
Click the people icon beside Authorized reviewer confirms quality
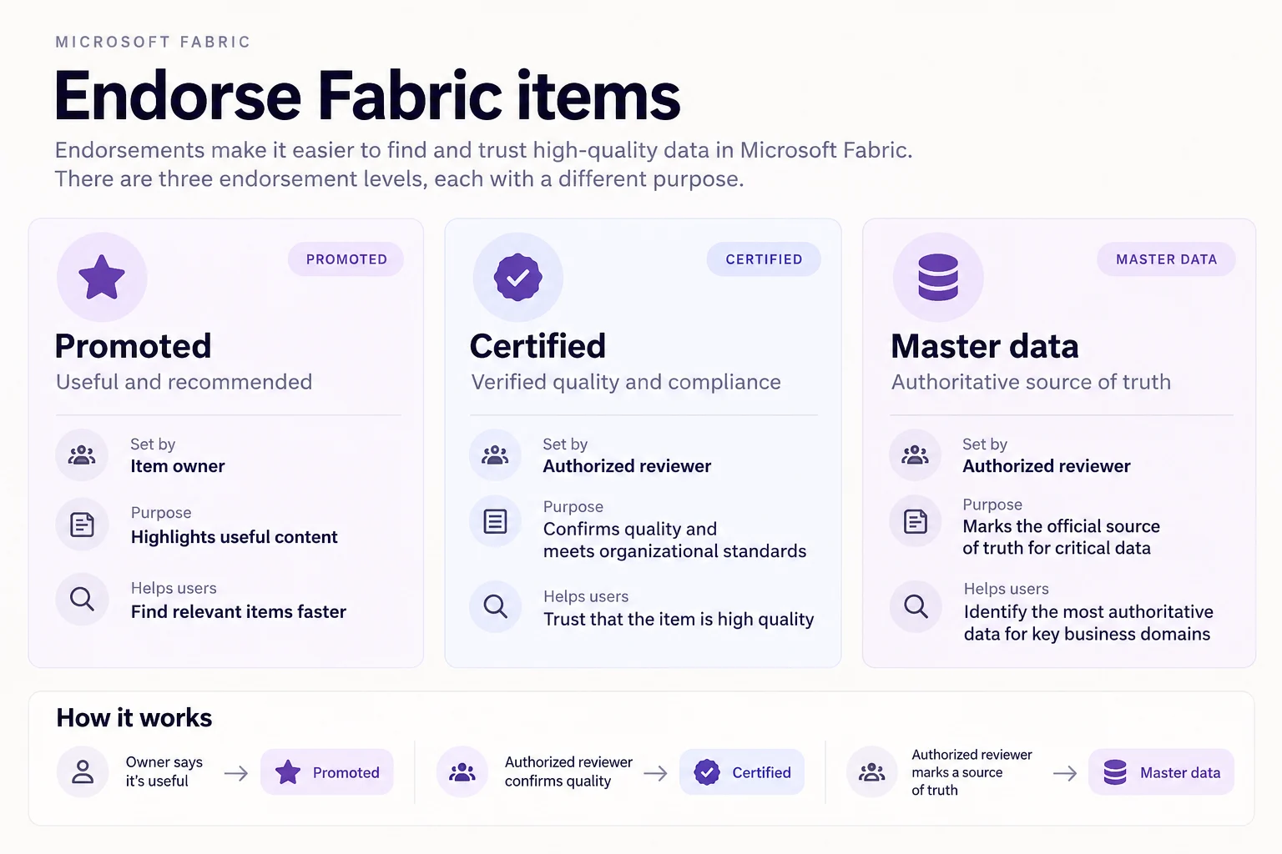(x=462, y=771)
